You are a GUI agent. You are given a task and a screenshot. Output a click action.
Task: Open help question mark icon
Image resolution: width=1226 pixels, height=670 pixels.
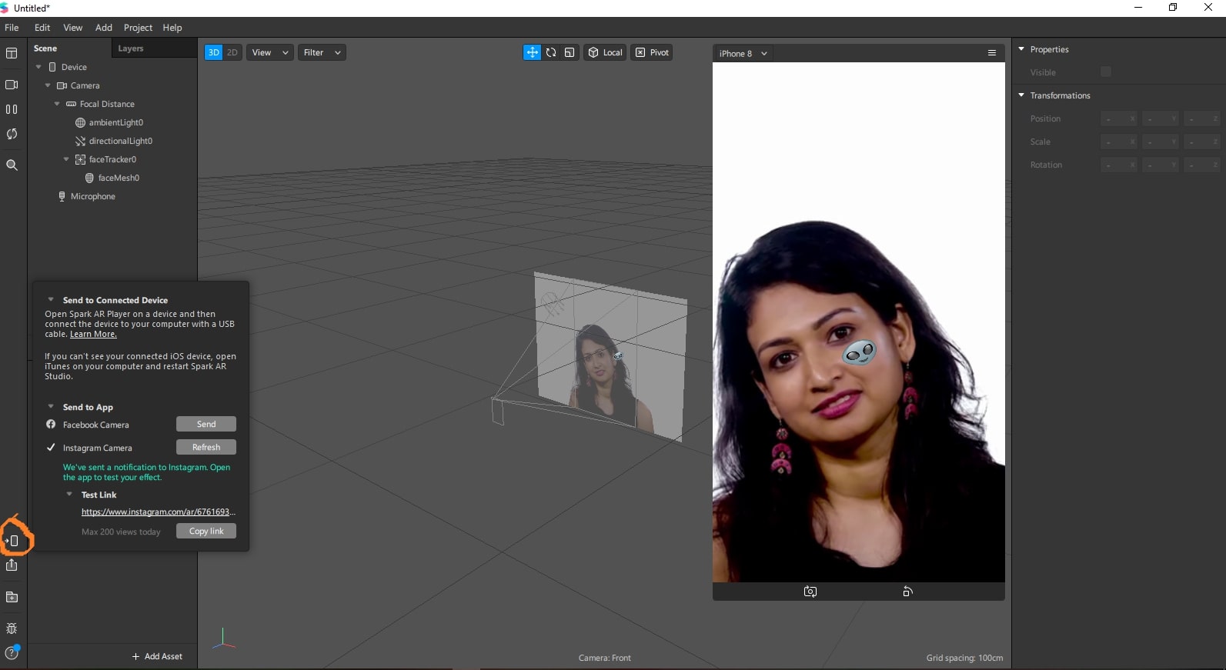(x=12, y=653)
